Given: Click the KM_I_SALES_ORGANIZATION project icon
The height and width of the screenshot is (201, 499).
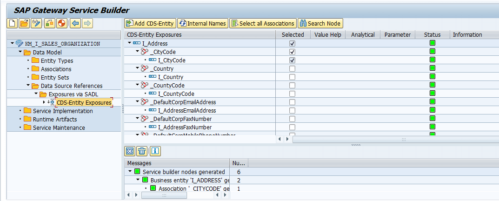Looking at the screenshot, I should 19,44.
